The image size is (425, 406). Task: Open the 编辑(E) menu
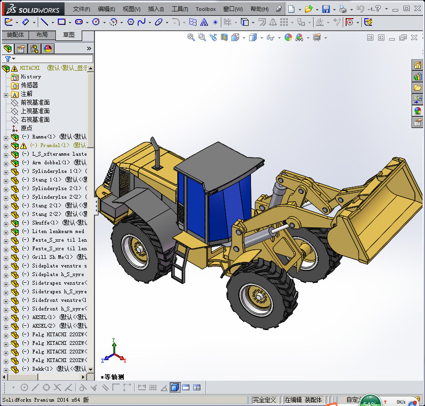click(x=106, y=9)
